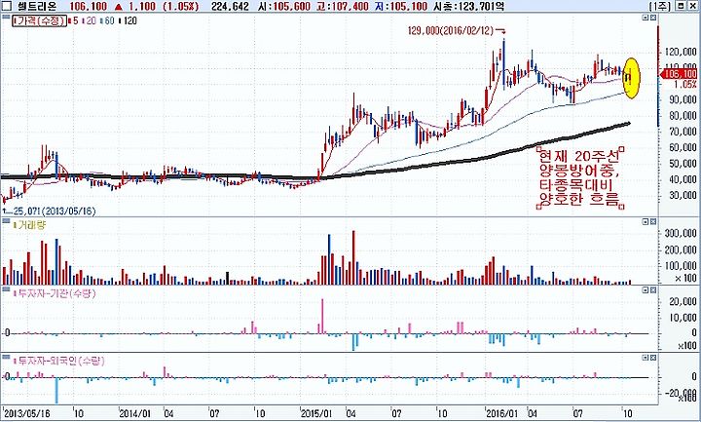Close the 가격(수정) price panel
Screen dimensions: 701x422
653,18
